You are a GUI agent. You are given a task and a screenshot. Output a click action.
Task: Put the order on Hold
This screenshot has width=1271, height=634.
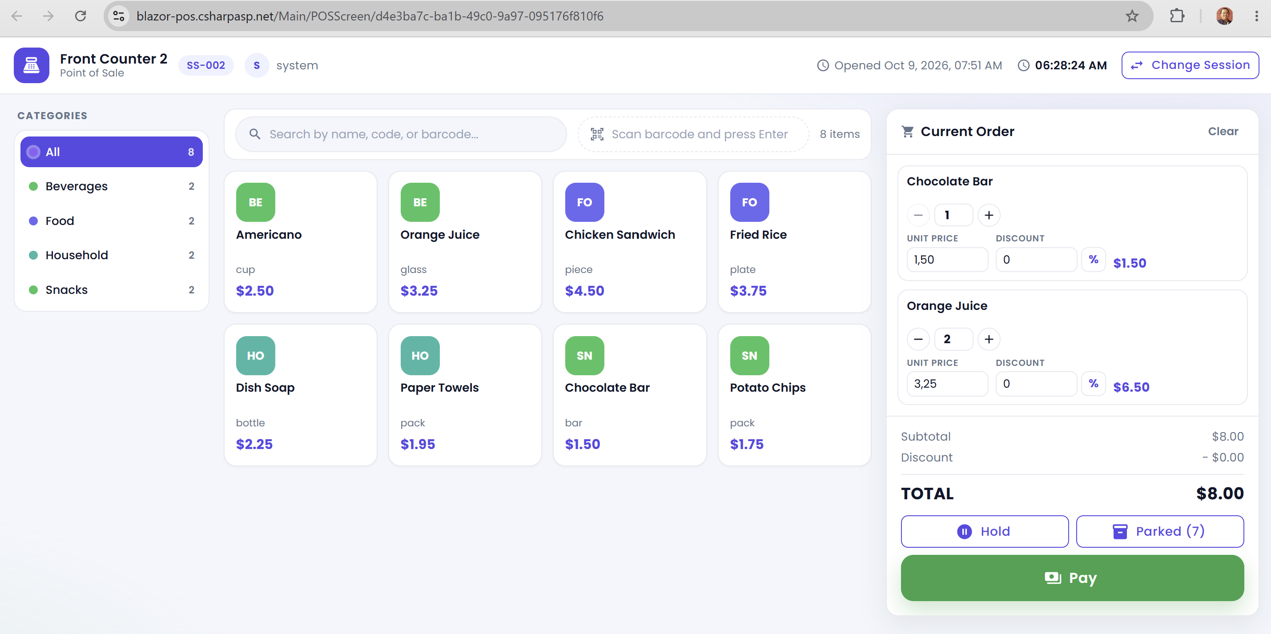(x=984, y=531)
